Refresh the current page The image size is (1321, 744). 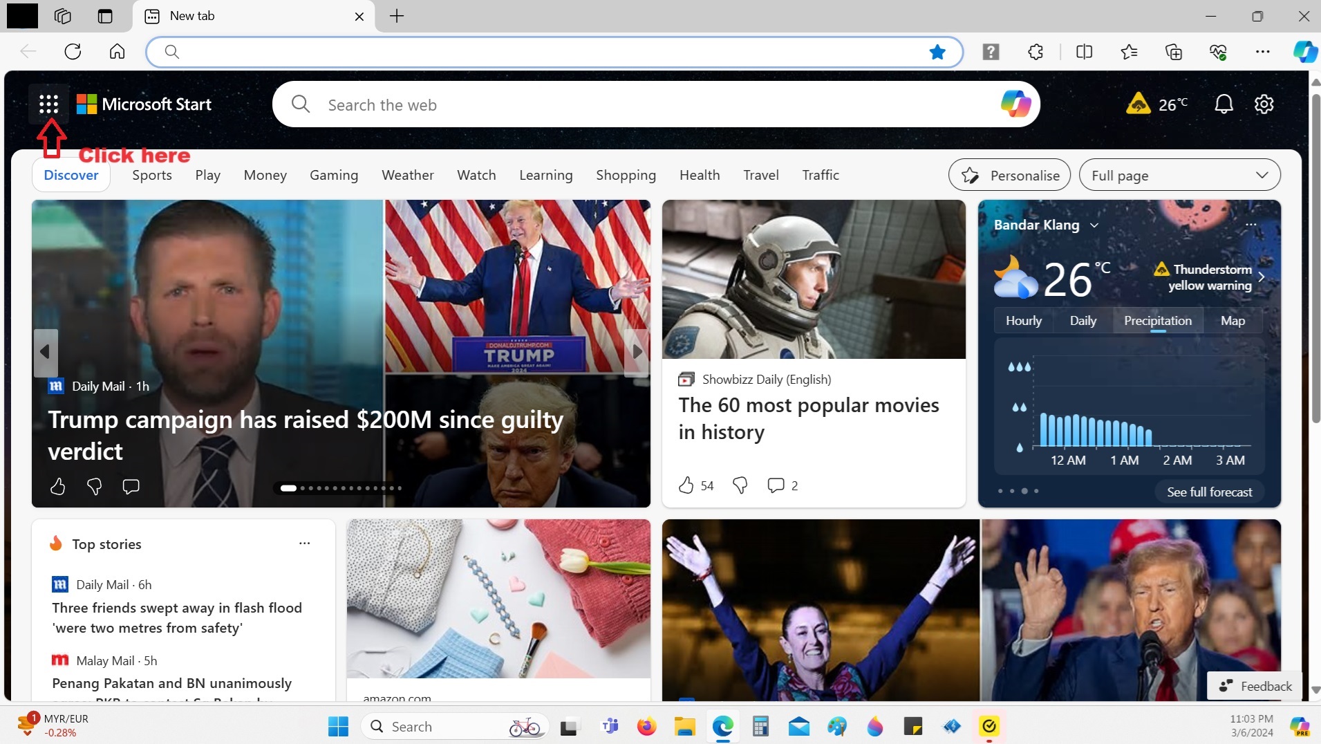click(x=73, y=52)
